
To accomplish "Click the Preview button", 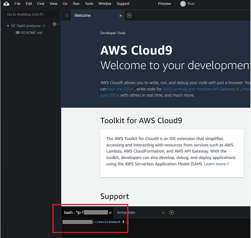I will point(165,4).
